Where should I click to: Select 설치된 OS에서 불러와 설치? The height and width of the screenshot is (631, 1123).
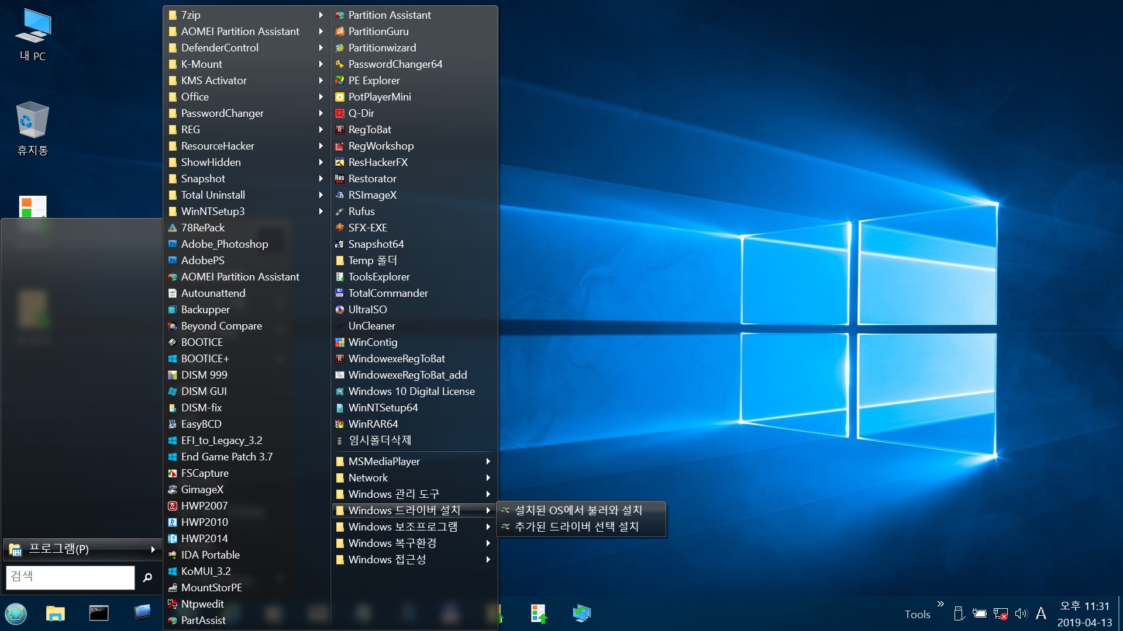[581, 511]
